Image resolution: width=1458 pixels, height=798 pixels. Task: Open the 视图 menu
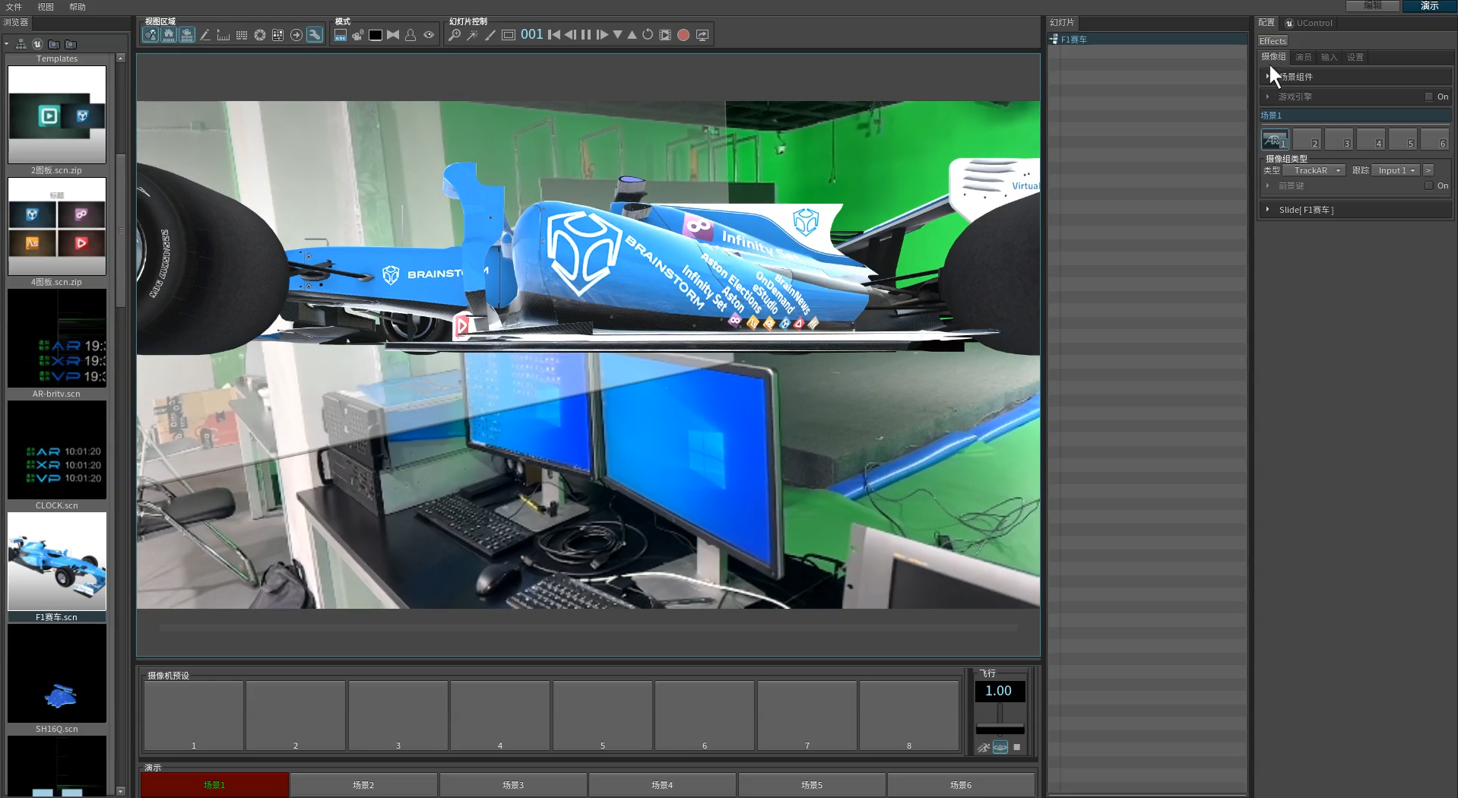[x=46, y=7]
